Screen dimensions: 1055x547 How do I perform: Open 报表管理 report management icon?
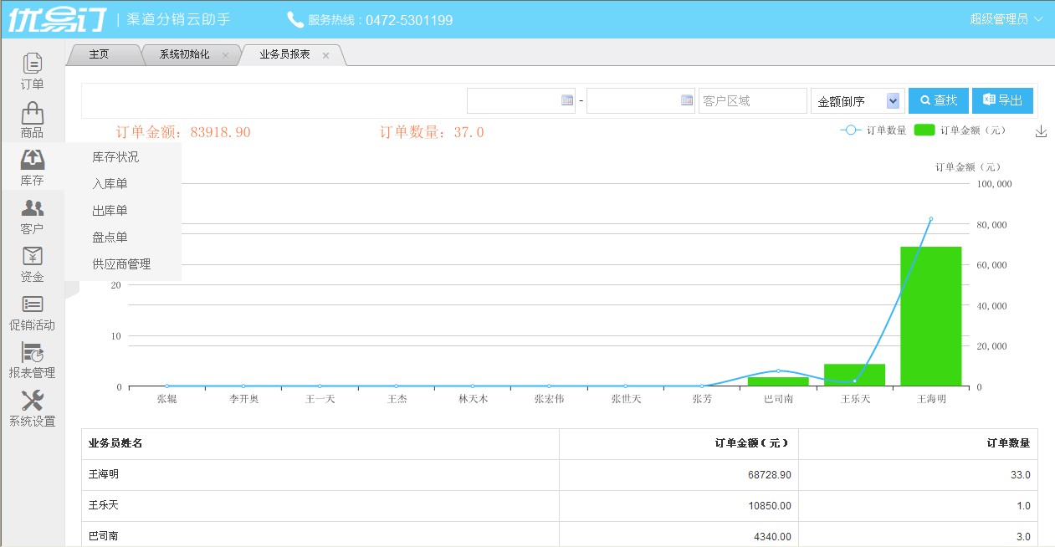[x=32, y=353]
